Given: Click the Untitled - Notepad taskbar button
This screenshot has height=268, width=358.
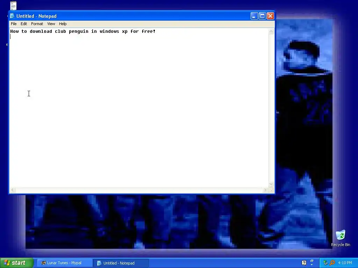Looking at the screenshot, I should pyautogui.click(x=121, y=263).
